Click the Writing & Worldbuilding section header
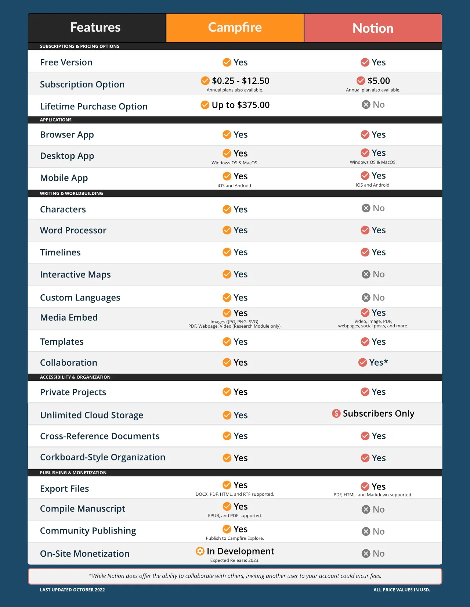470x607 pixels. point(72,193)
